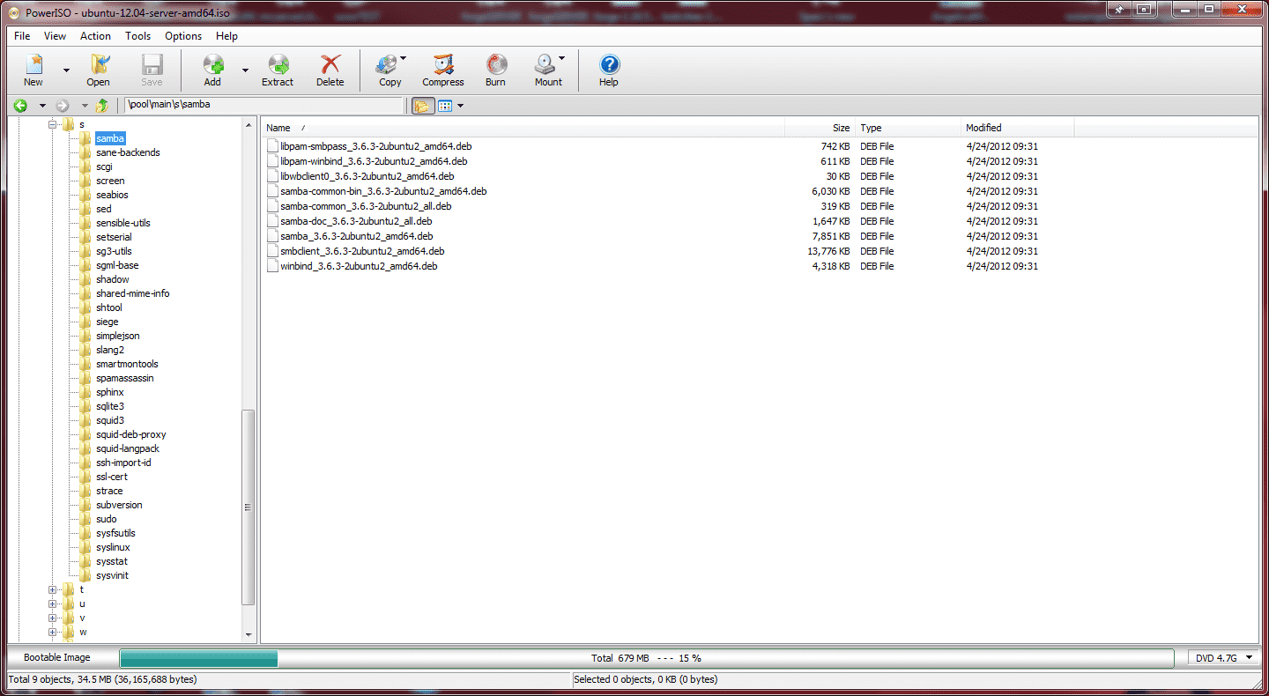Open the File menu
The image size is (1269, 696).
(x=22, y=36)
